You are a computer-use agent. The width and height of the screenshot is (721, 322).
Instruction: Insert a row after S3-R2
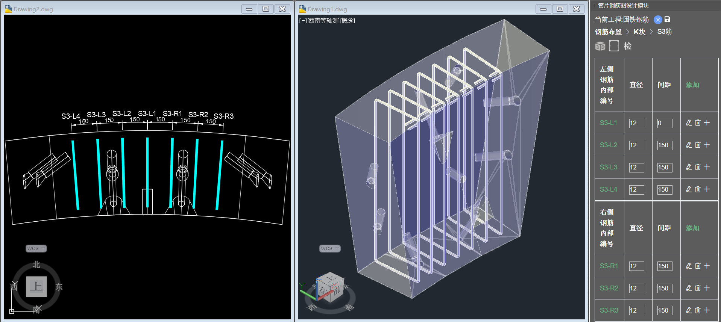coord(707,288)
